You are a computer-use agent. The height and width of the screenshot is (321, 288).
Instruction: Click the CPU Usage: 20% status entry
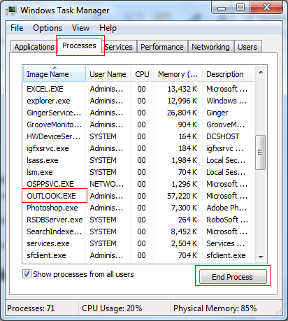coord(112,308)
